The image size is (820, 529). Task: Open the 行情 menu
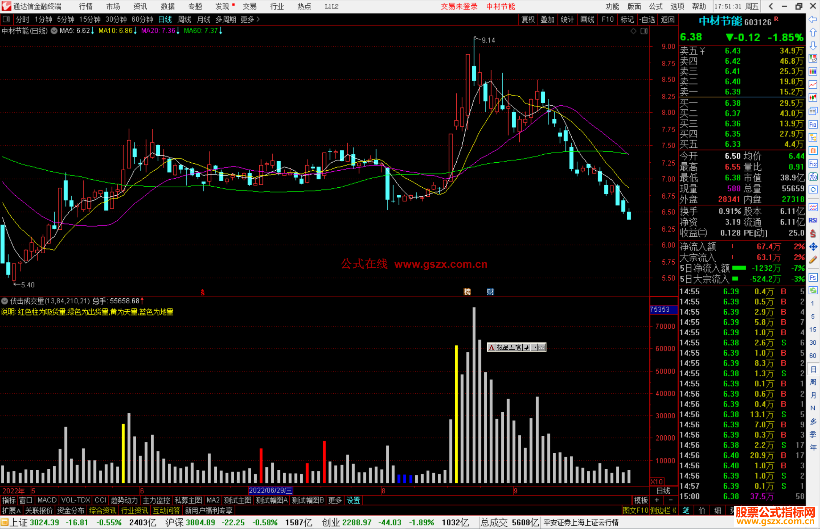86,6
